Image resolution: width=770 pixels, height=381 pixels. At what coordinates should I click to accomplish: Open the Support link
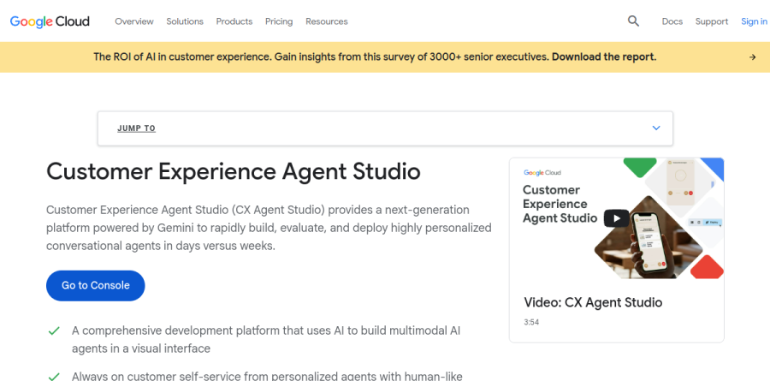tap(712, 21)
